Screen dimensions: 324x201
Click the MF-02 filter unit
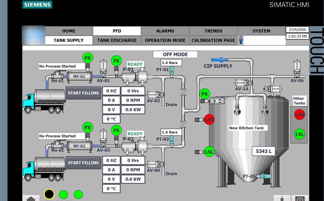79,146
